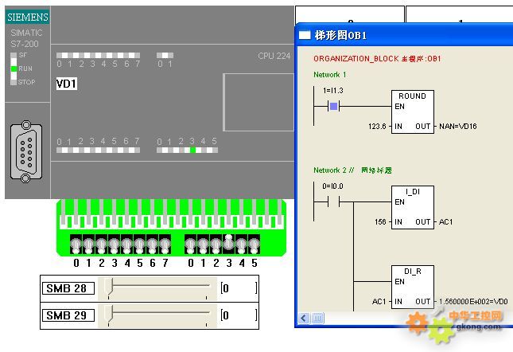Click the energized I1.3 contact in Network 1

coord(333,106)
